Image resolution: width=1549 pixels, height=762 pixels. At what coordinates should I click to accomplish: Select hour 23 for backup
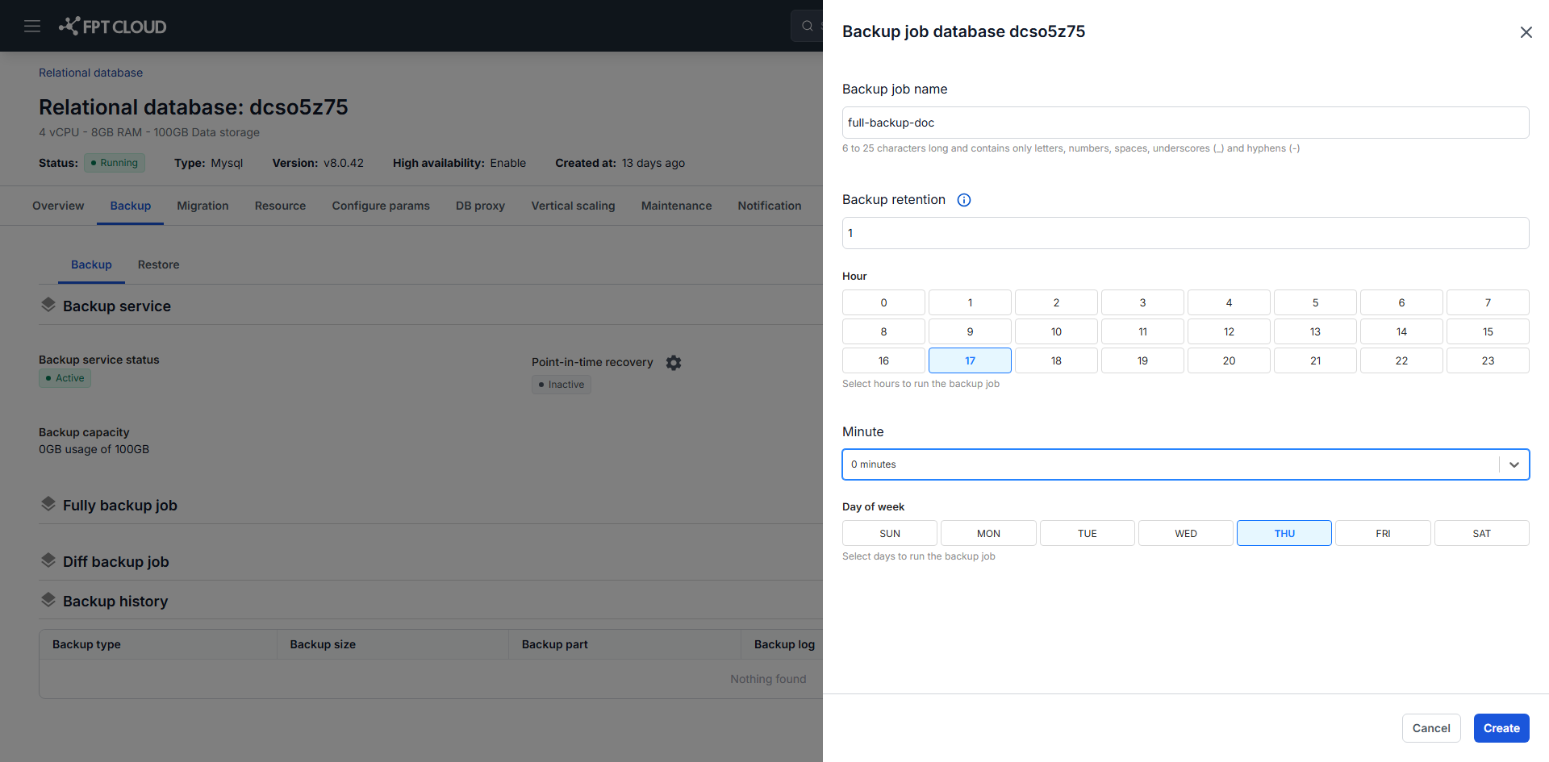click(x=1488, y=360)
